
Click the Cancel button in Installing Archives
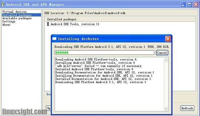click(x=162, y=53)
